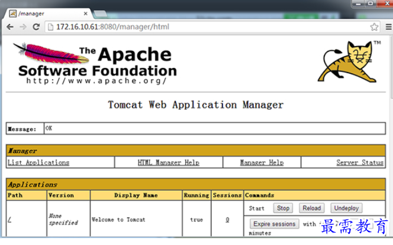Click the OK message text
The height and width of the screenshot is (245, 393).
click(49, 128)
